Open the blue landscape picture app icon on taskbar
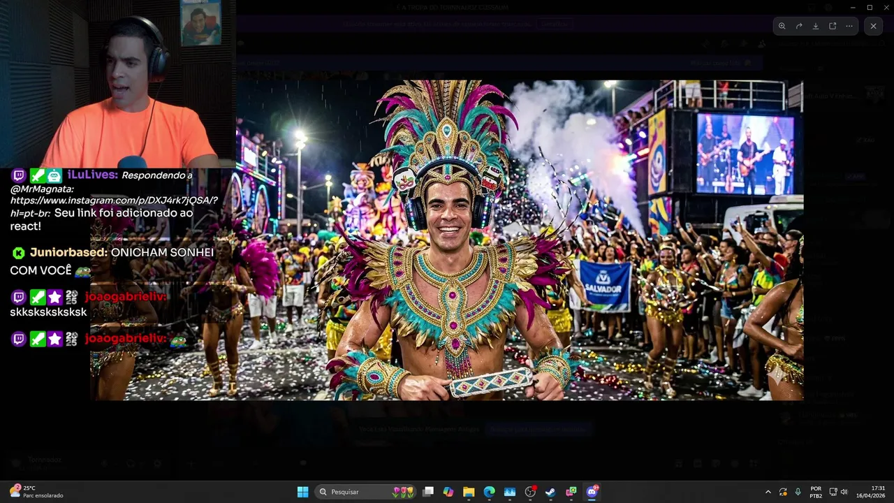894x503 pixels. click(510, 492)
